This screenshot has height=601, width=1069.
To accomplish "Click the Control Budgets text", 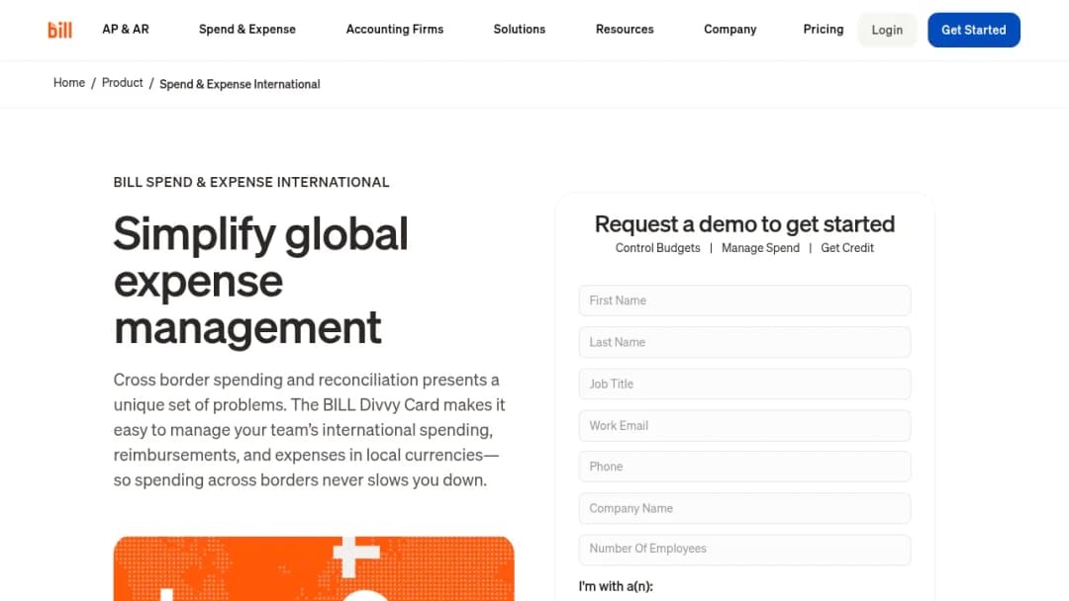I will [657, 248].
